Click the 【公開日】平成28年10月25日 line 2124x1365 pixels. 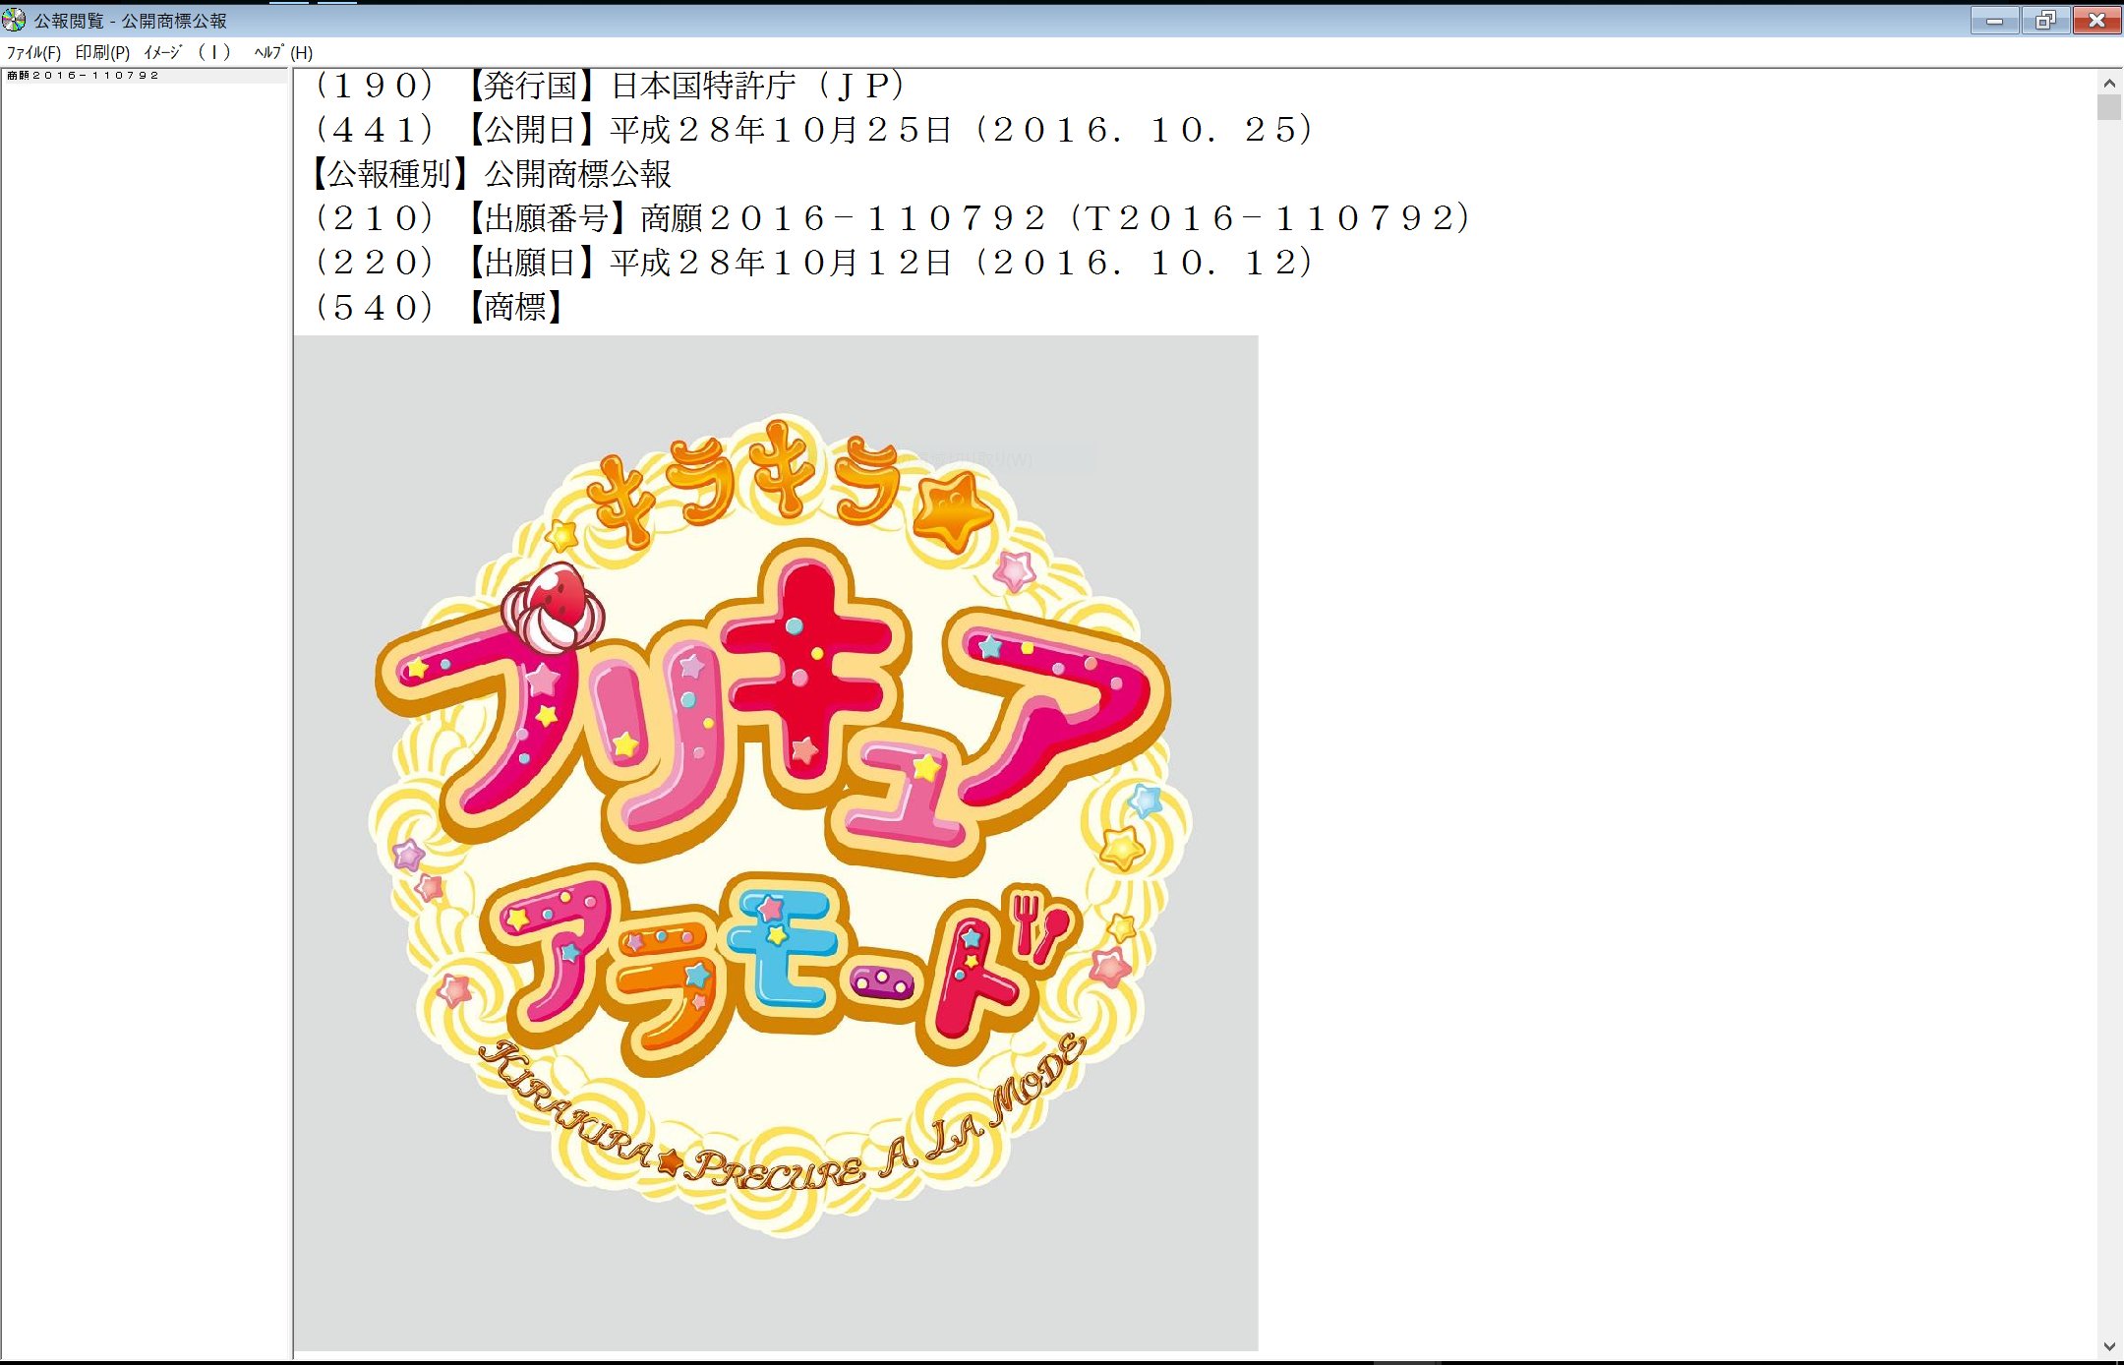pos(812,130)
